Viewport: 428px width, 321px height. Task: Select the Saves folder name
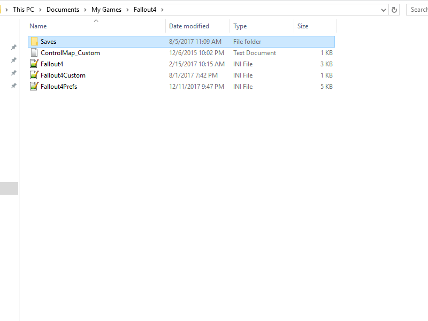click(x=48, y=42)
